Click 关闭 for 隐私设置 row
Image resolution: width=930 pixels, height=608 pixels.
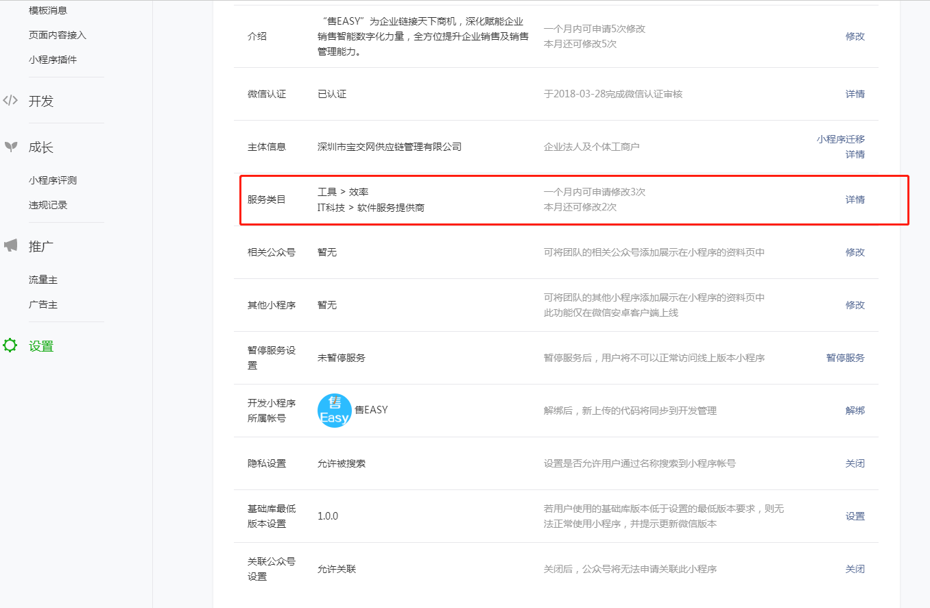click(x=855, y=463)
